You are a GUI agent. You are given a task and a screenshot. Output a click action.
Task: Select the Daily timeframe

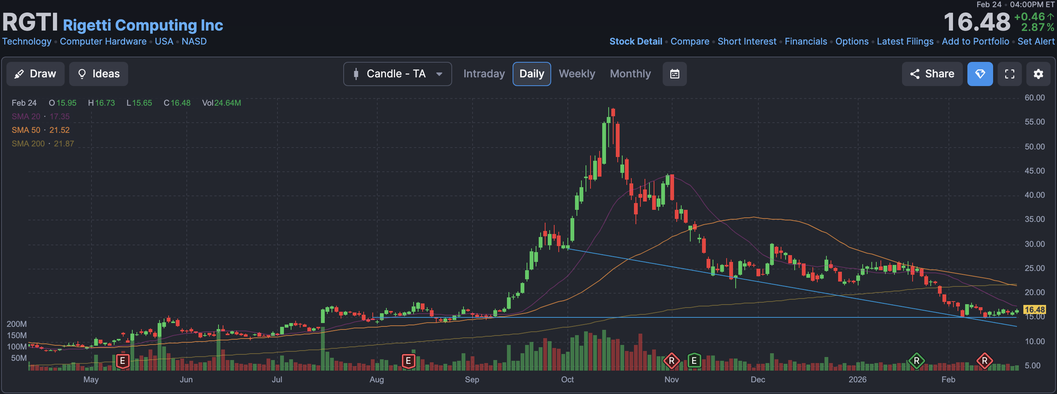click(x=532, y=74)
